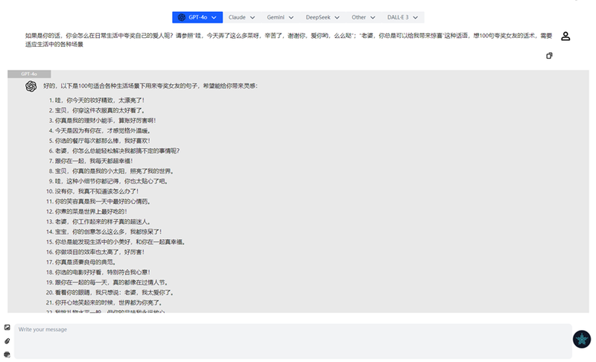Switch to the Claude tab
The width and height of the screenshot is (596, 362).
(x=237, y=17)
